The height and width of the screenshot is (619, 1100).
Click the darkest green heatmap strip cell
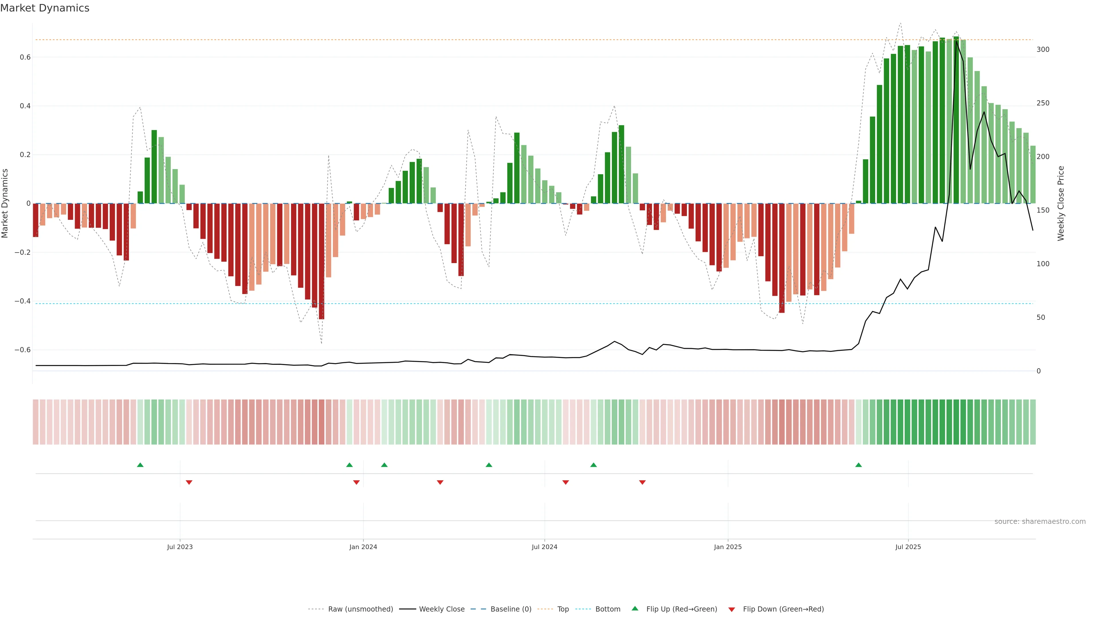tap(956, 422)
